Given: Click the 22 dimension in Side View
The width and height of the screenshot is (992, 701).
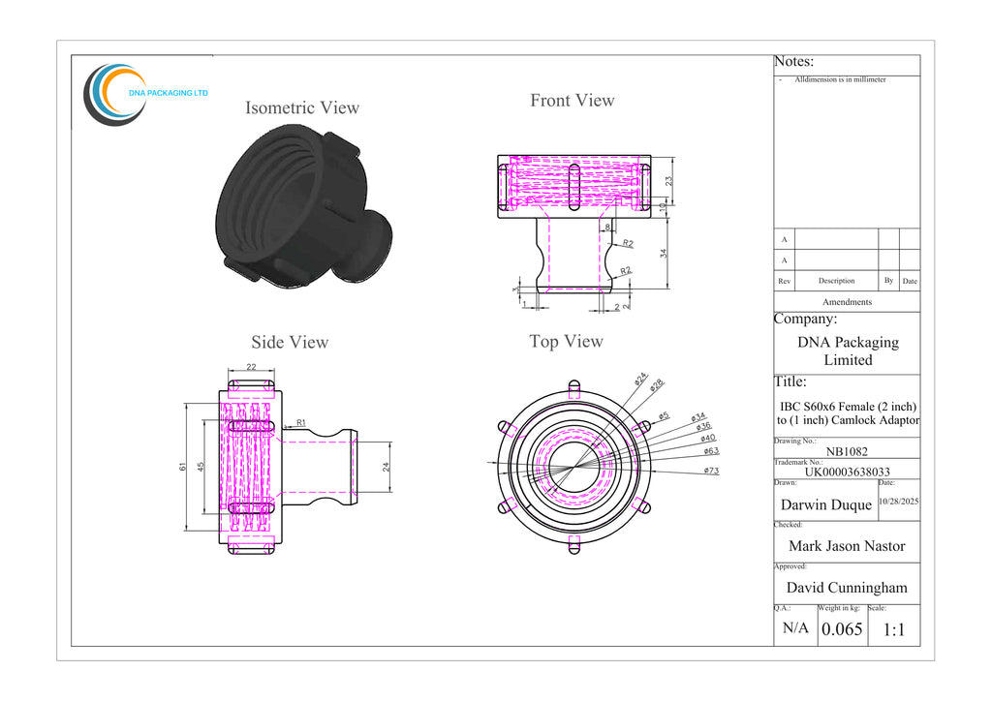Looking at the screenshot, I should click(x=251, y=367).
